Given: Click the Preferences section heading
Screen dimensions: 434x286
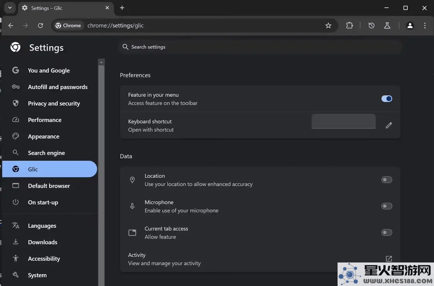Looking at the screenshot, I should (135, 75).
